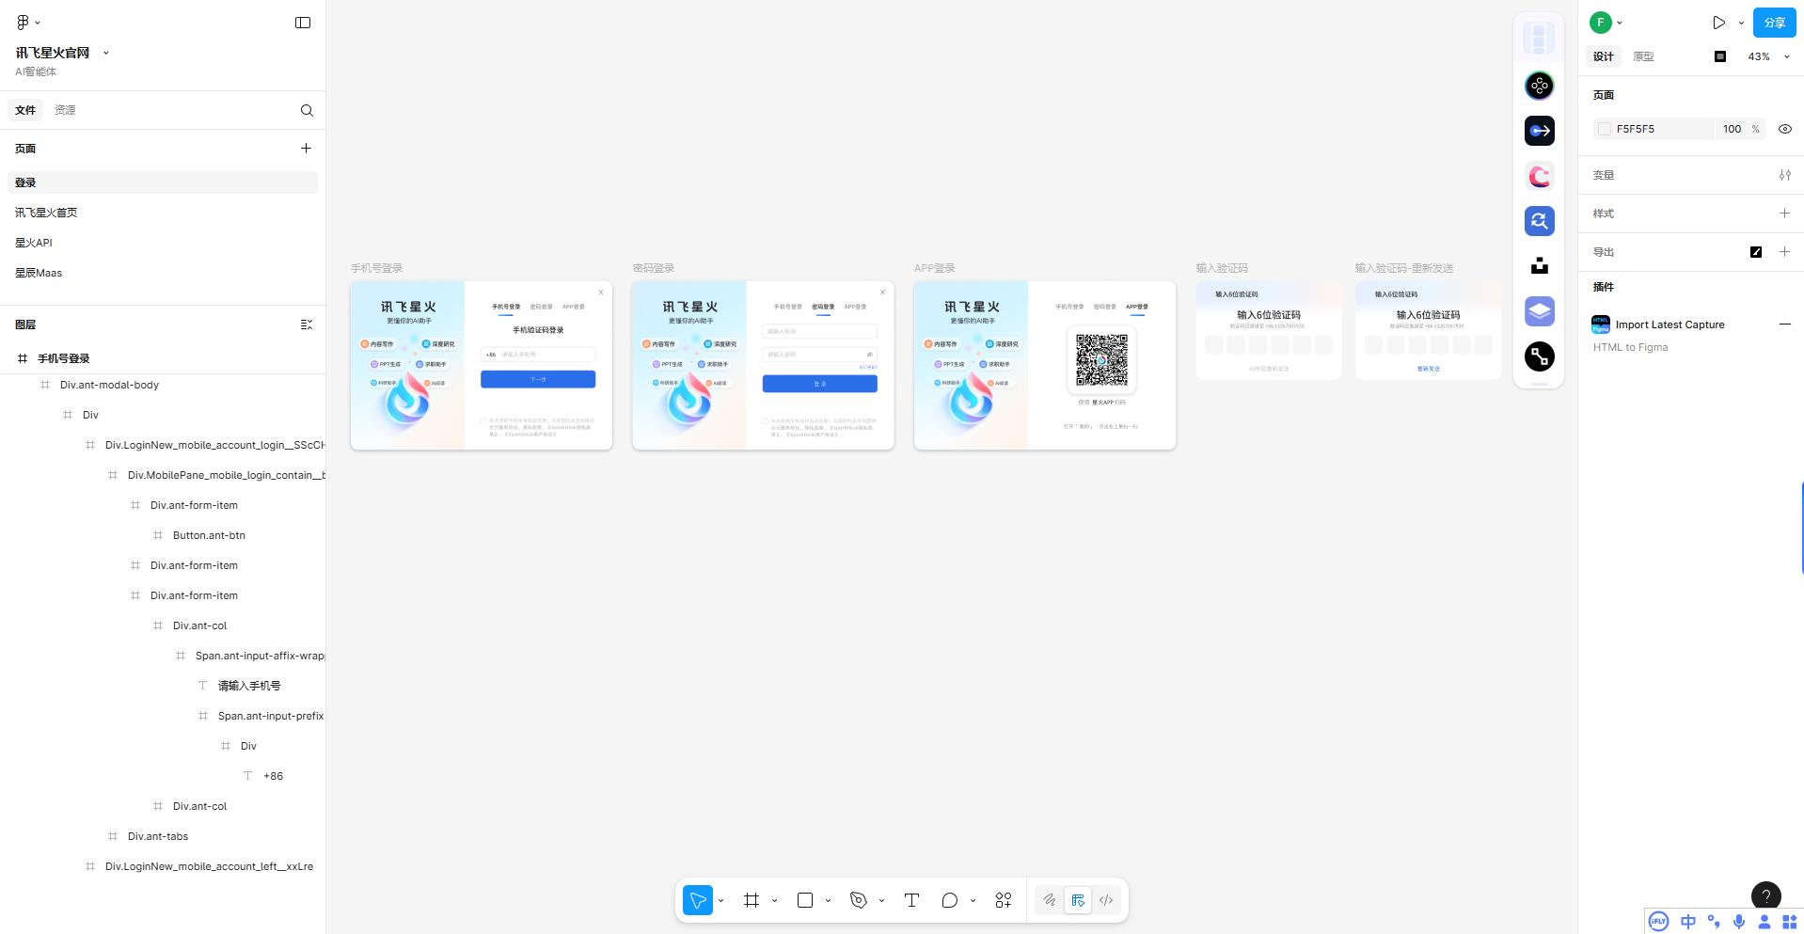Open the Actions components tool
The width and height of the screenshot is (1804, 934).
tap(1004, 900)
